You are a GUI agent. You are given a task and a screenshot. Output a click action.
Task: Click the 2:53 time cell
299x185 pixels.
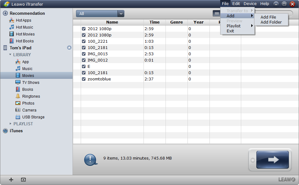pyautogui.click(x=149, y=54)
